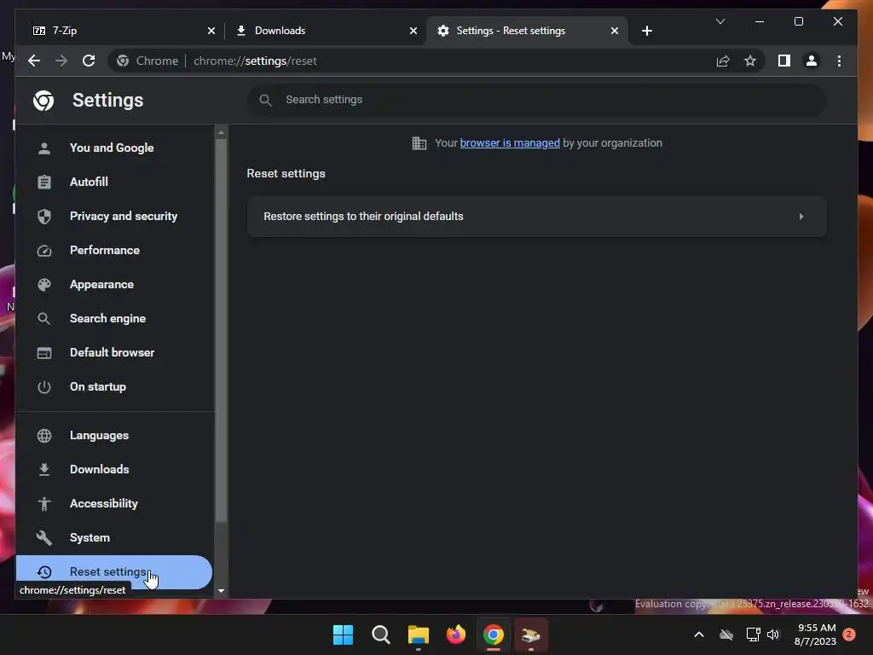Bookmark this page with the star icon
873x655 pixels.
pyautogui.click(x=750, y=61)
